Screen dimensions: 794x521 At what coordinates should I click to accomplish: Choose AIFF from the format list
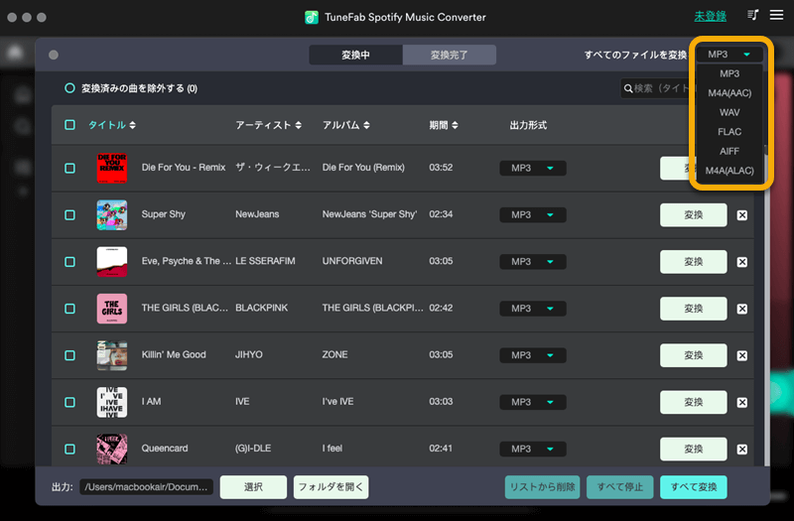click(729, 151)
